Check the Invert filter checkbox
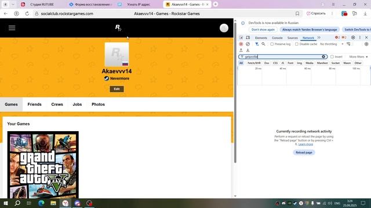This screenshot has height=208, width=371. (332, 57)
